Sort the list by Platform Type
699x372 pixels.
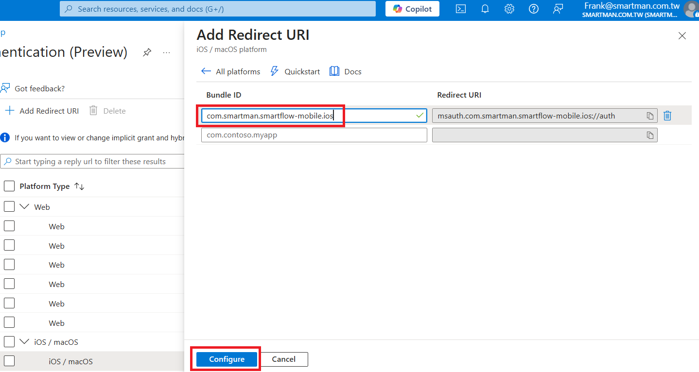tap(79, 186)
